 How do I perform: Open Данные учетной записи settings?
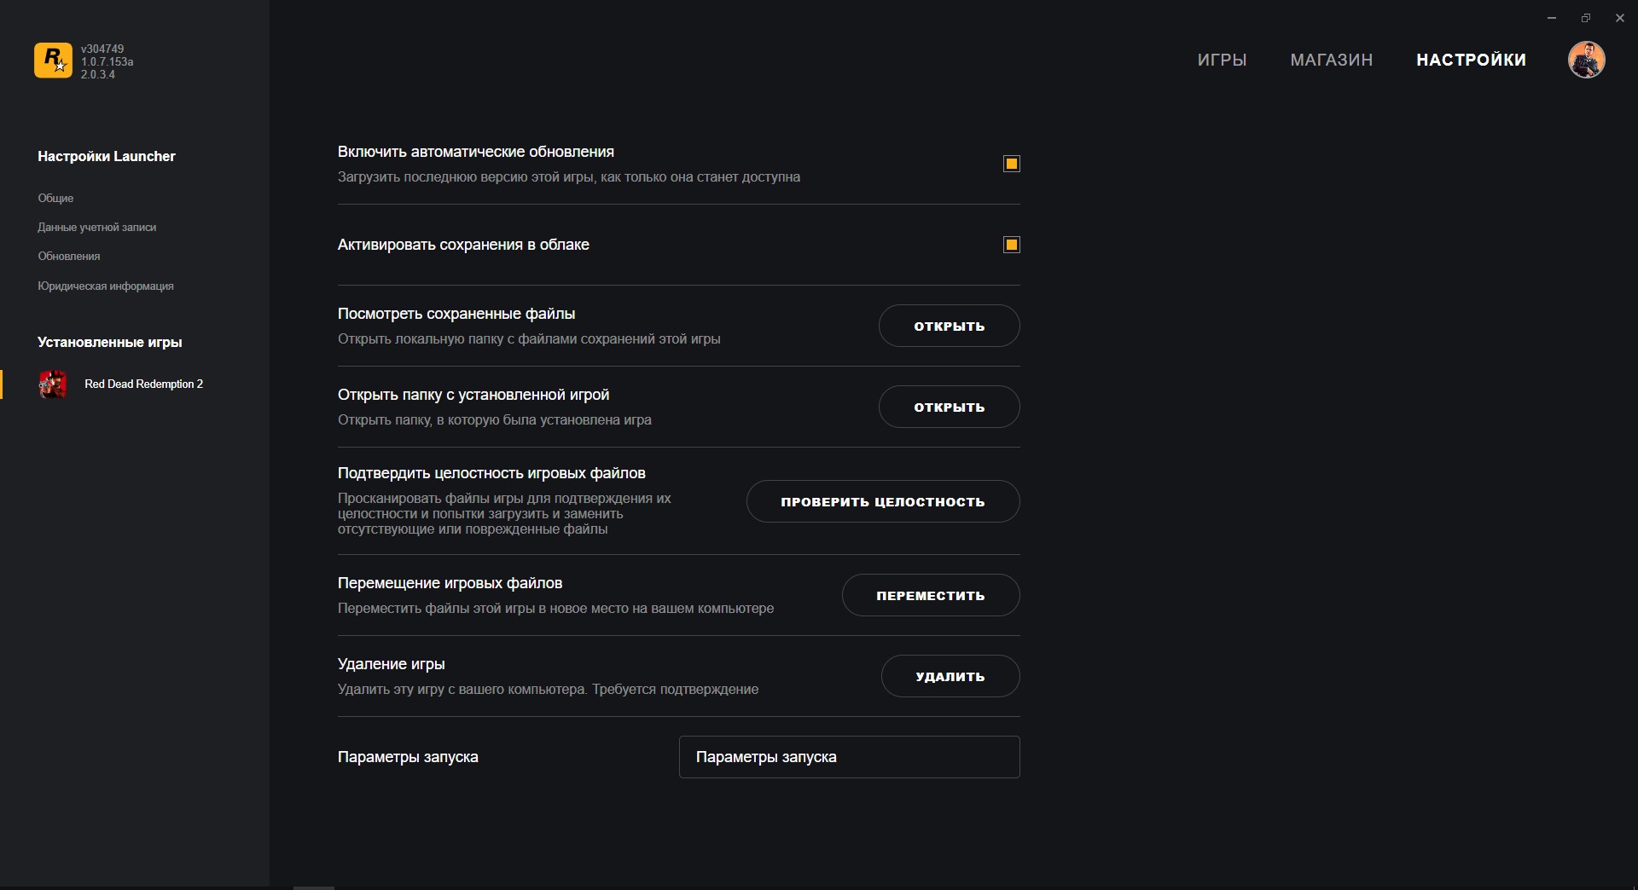96,228
